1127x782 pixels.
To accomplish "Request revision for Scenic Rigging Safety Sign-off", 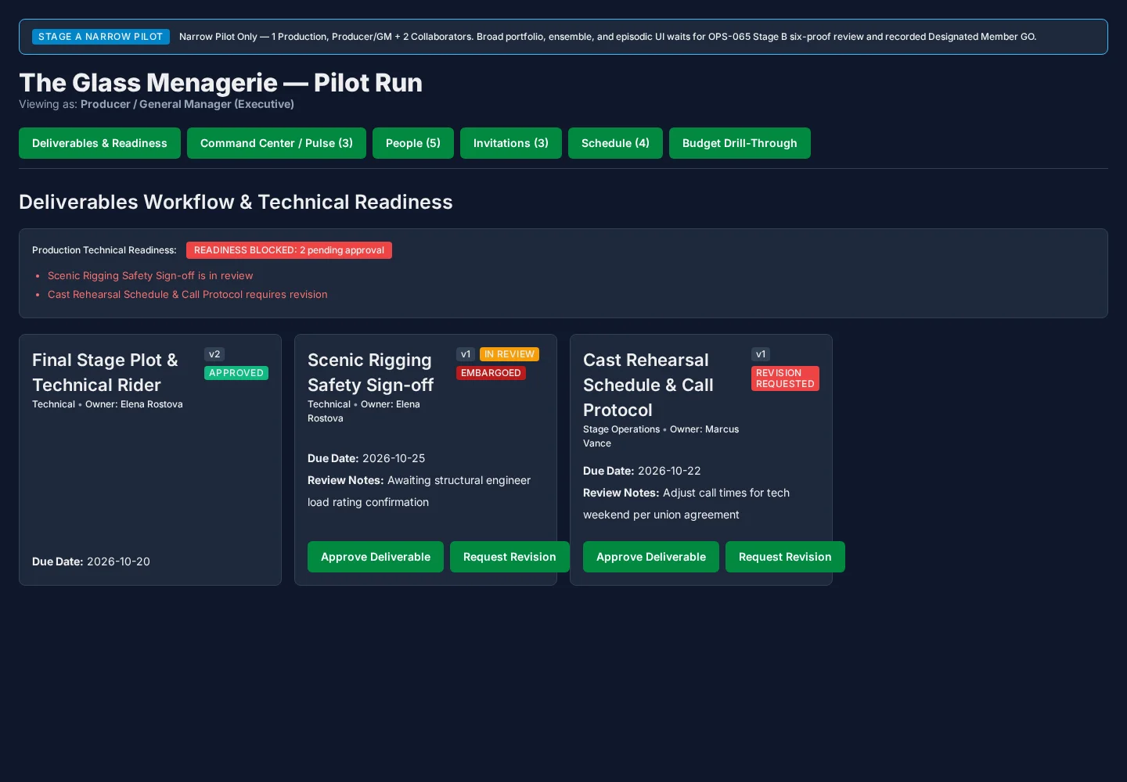I will (x=509, y=557).
